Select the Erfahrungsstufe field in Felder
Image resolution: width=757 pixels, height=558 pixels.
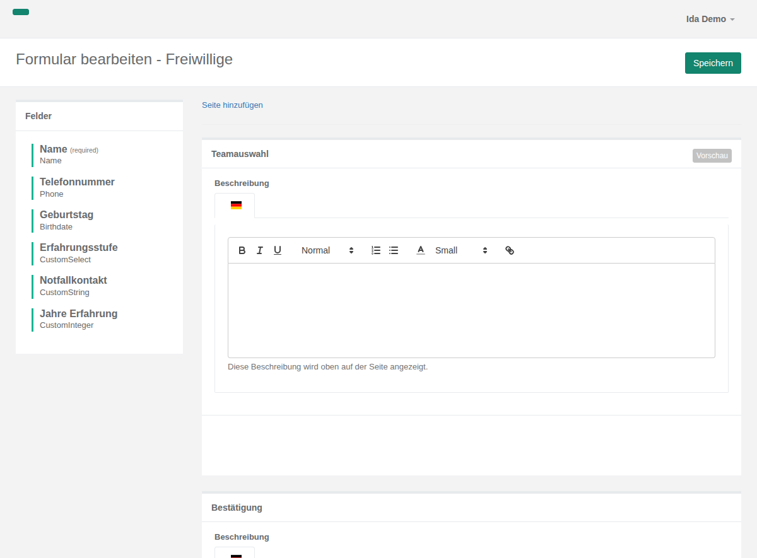pyautogui.click(x=101, y=253)
